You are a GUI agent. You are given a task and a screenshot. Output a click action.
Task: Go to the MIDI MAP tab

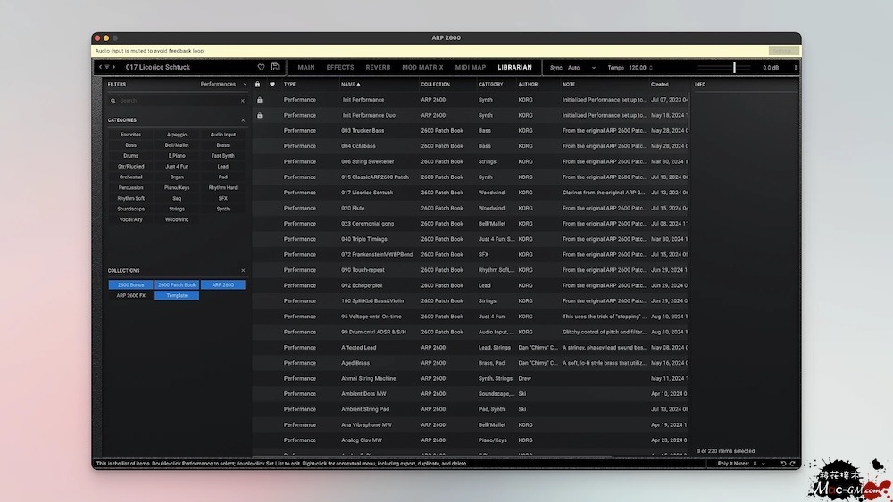point(471,67)
